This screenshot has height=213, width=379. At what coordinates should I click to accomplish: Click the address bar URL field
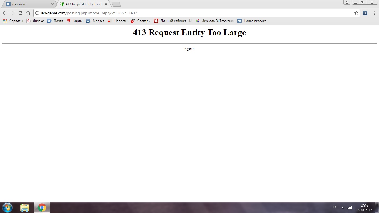[194, 13]
